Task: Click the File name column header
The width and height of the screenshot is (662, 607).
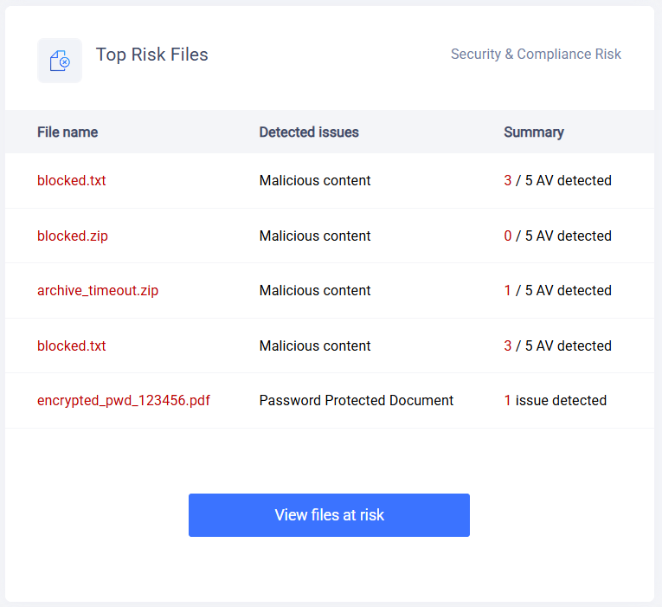Action: [x=67, y=132]
